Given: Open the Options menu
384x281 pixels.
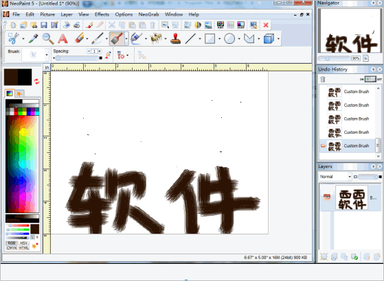Looking at the screenshot, I should coord(124,14).
